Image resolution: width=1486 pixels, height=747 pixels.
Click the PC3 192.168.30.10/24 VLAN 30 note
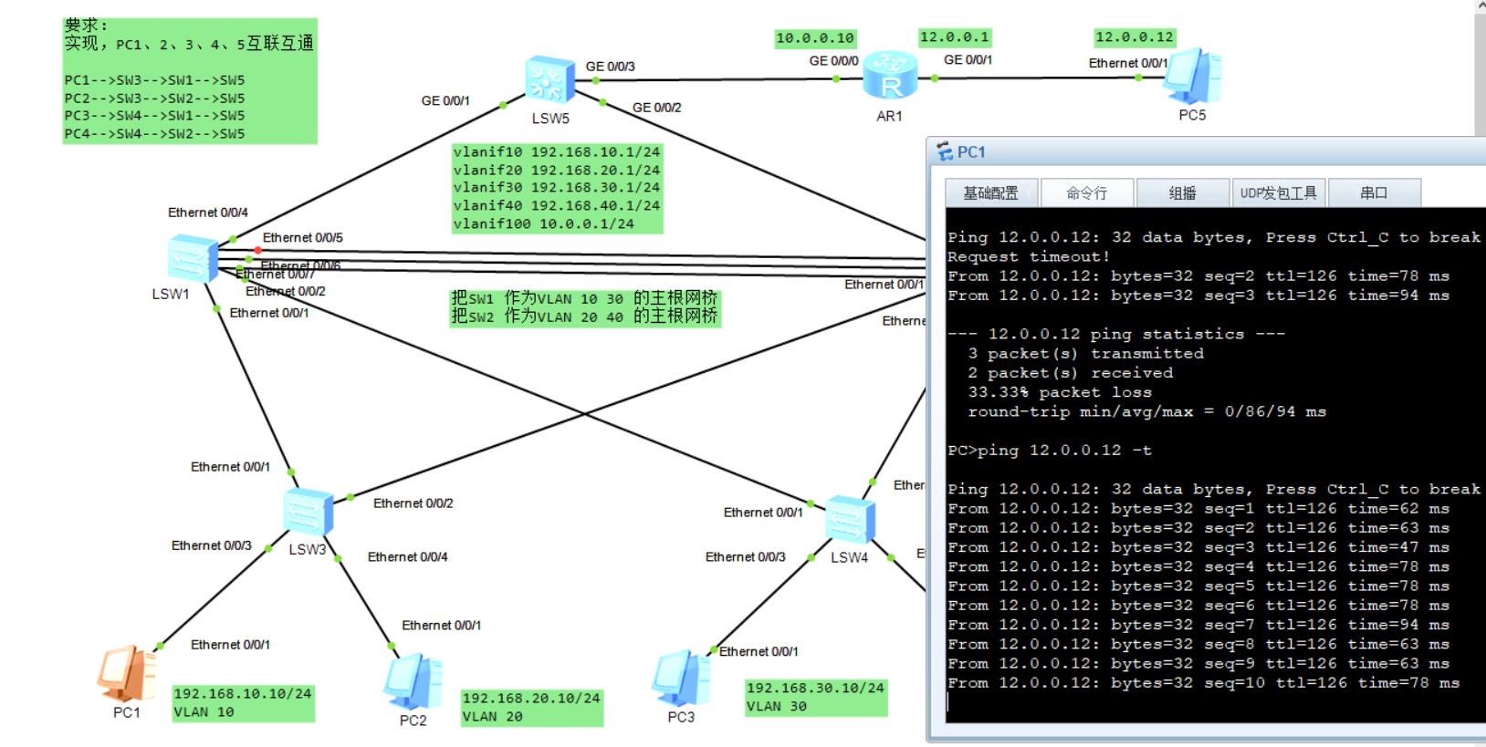point(816,698)
